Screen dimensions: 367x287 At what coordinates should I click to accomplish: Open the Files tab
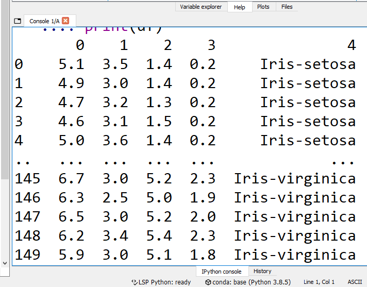[287, 7]
